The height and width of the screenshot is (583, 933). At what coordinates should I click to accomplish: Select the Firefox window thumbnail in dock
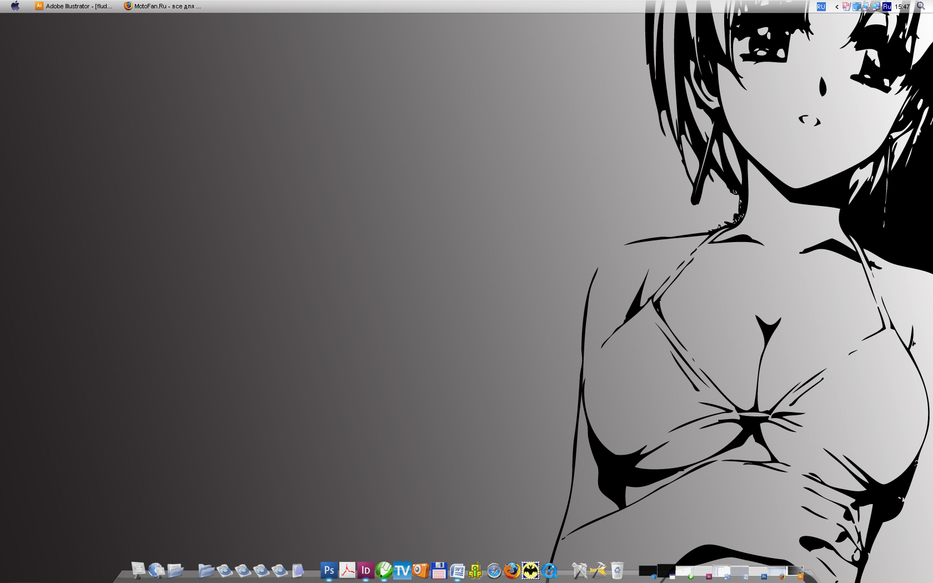(776, 572)
